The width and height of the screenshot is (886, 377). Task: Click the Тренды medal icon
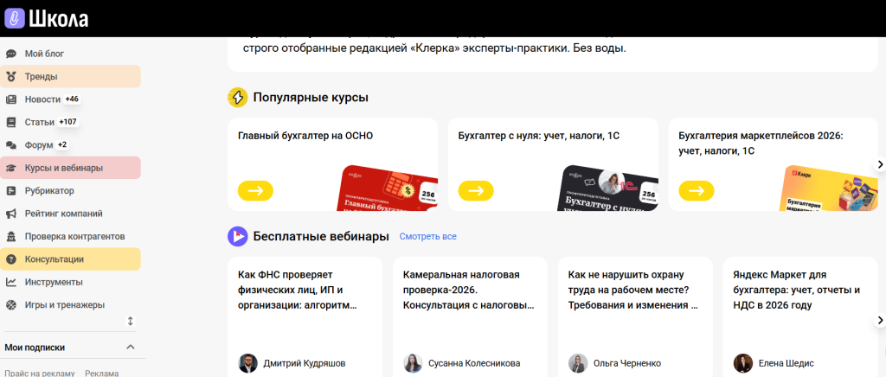[10, 77]
